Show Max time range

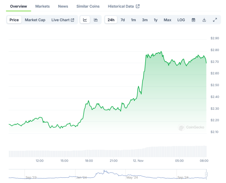coord(167,20)
